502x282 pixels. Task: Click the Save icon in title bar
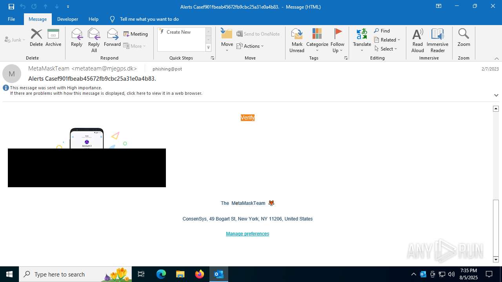(x=11, y=7)
